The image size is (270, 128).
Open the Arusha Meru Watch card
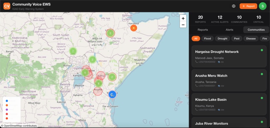click(x=229, y=80)
